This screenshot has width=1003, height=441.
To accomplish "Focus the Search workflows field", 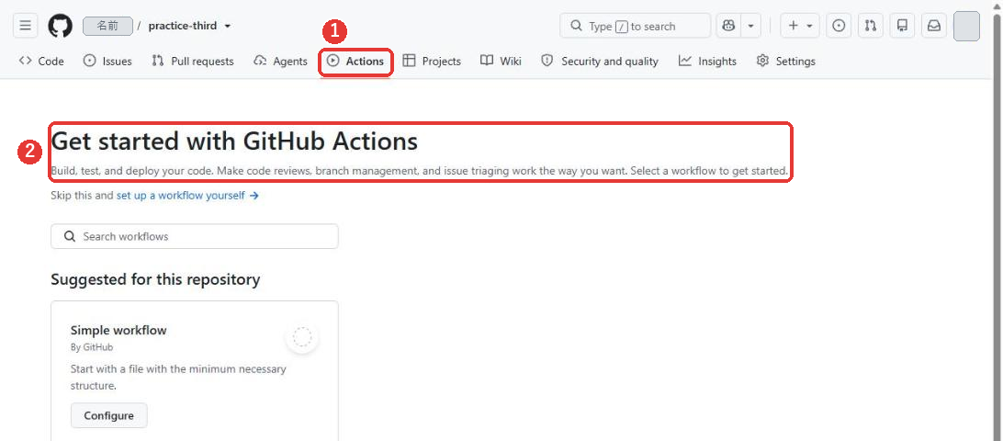I will 195,236.
